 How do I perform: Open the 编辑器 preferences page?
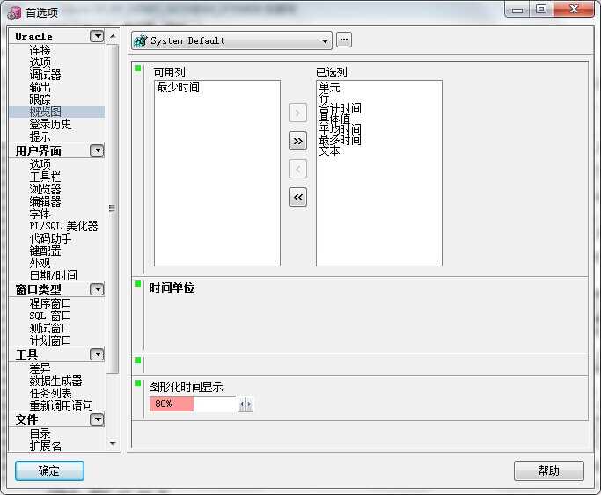click(45, 201)
